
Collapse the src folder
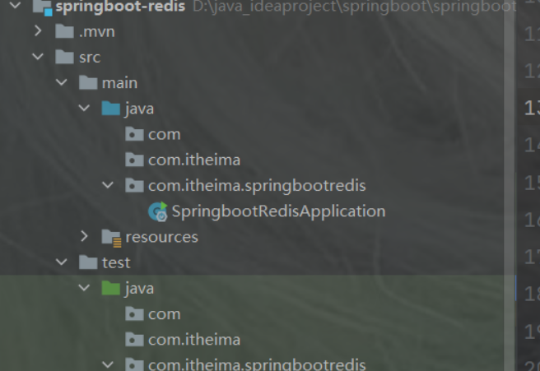pyautogui.click(x=38, y=57)
